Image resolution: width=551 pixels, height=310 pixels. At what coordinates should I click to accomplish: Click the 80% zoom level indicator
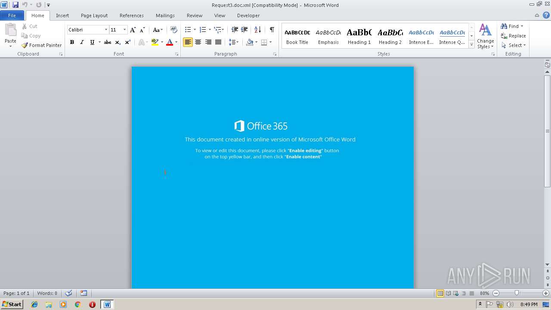click(485, 293)
